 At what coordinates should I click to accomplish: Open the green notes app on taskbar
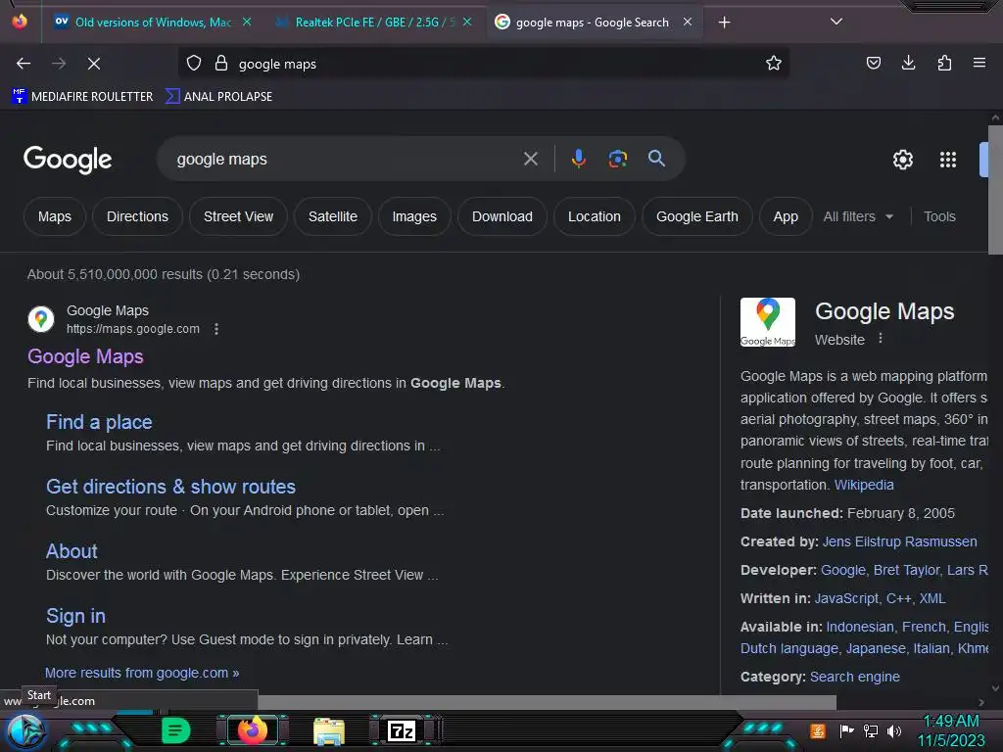pos(176,730)
